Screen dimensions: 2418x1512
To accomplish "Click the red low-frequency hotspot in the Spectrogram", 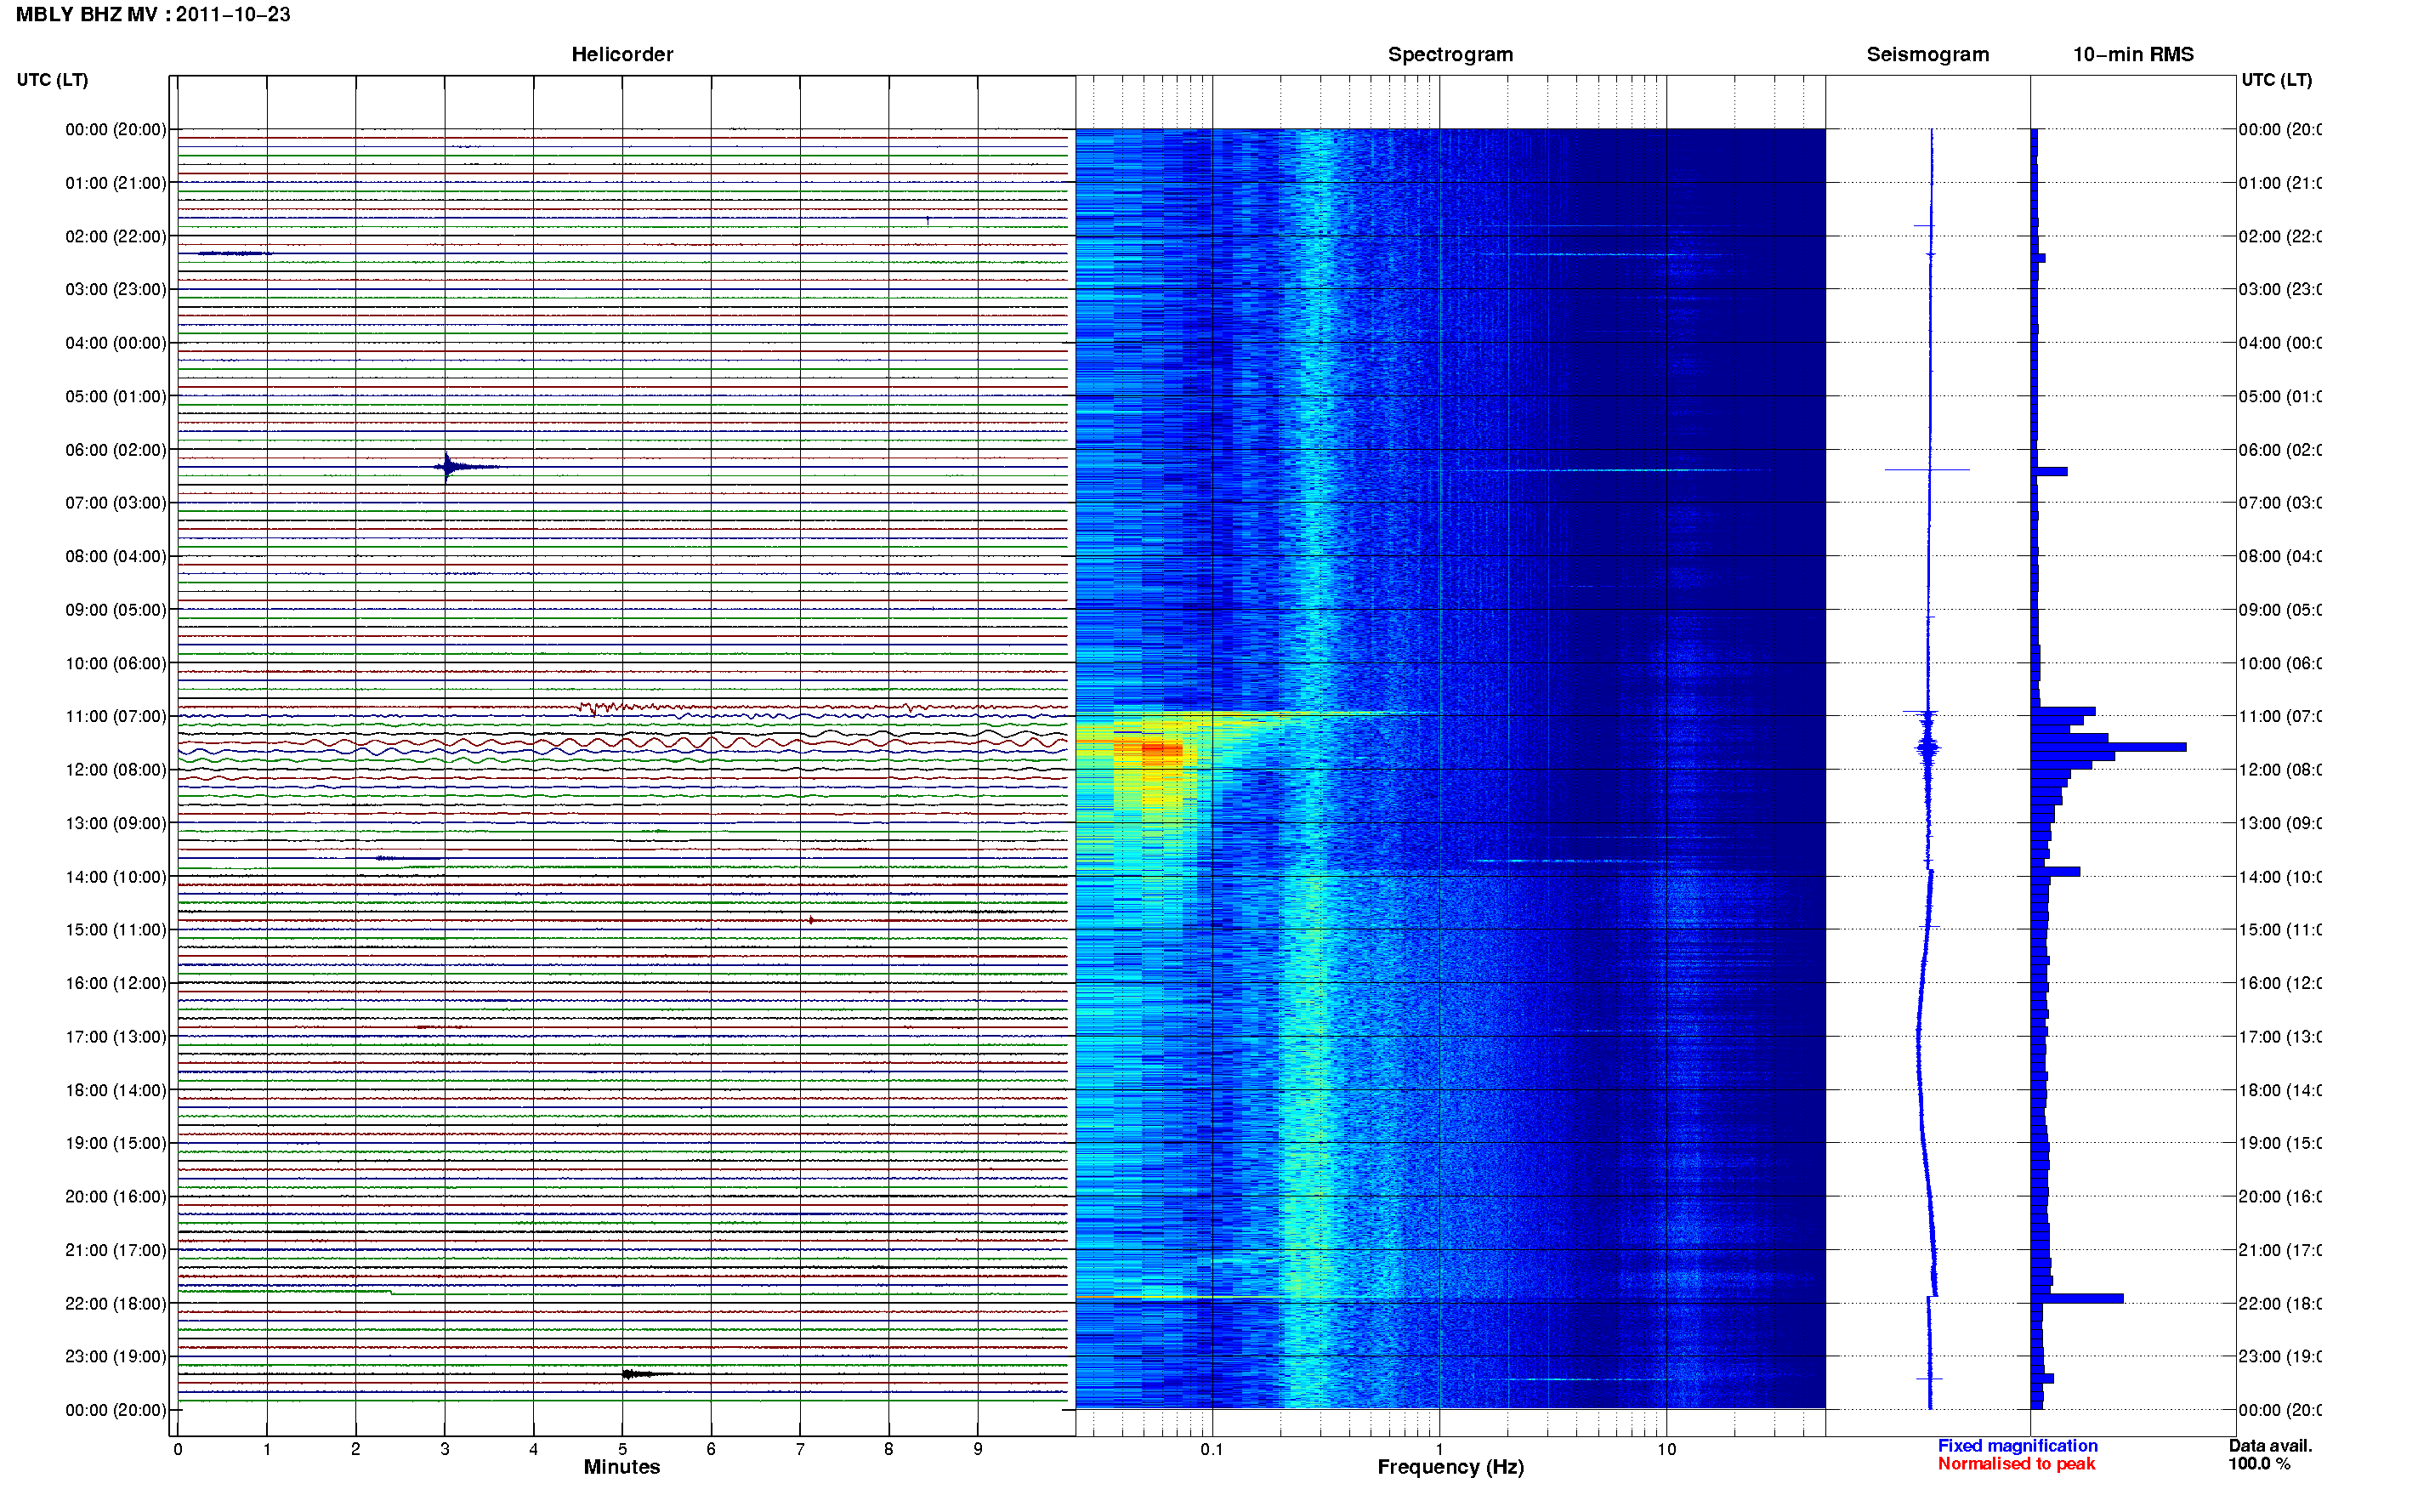I will click(x=1161, y=749).
